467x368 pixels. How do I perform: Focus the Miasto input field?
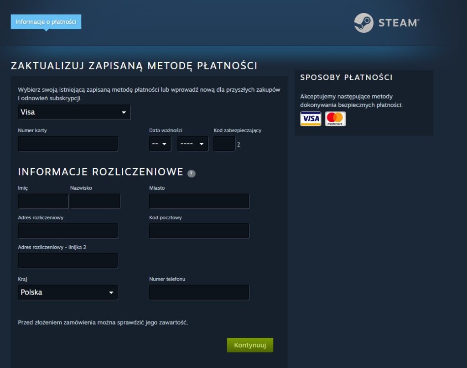(x=199, y=201)
